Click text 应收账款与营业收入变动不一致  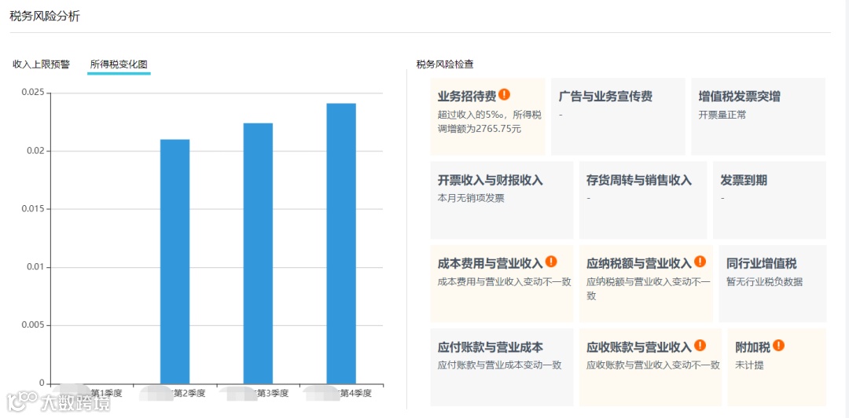pos(653,365)
